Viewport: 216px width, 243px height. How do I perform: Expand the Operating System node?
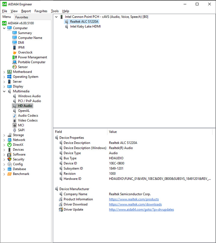(x=4, y=77)
